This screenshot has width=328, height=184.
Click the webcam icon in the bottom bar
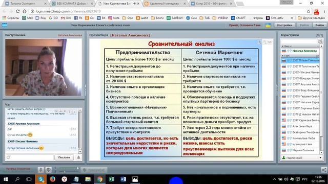click(49, 170)
